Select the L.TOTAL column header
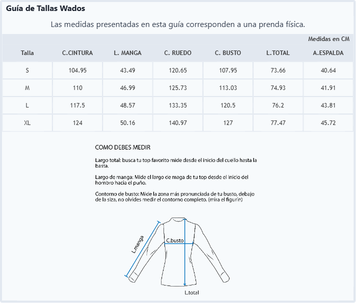The height and width of the screenshot is (303, 356). tap(278, 53)
